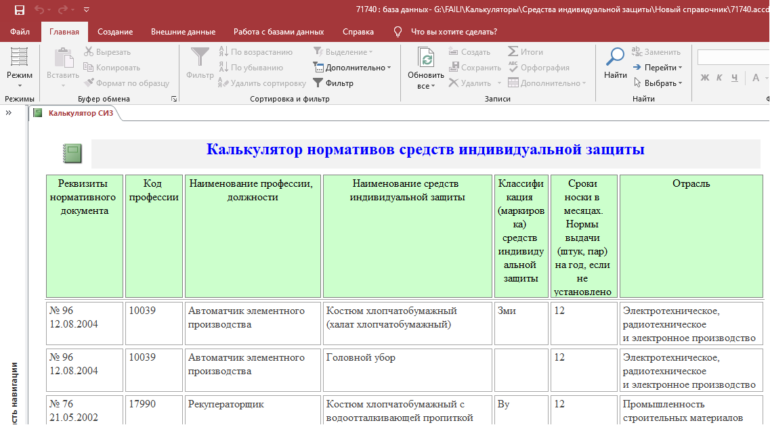Click Создать new record button
The image size is (770, 425).
click(469, 52)
